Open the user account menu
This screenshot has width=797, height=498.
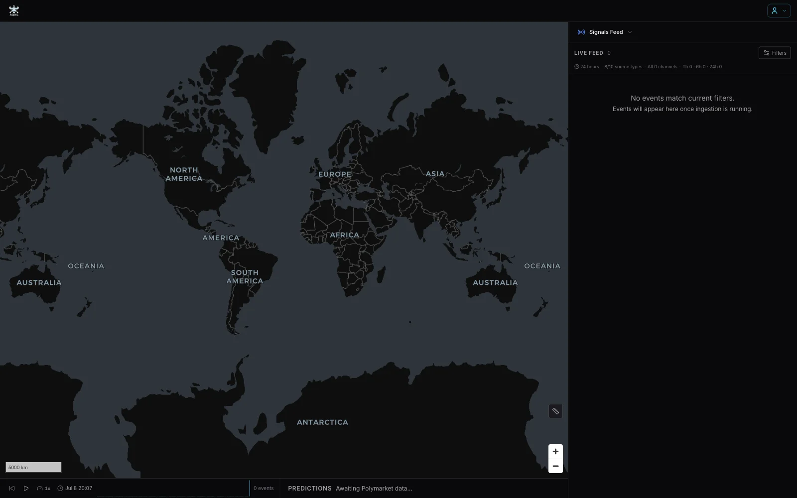779,10
